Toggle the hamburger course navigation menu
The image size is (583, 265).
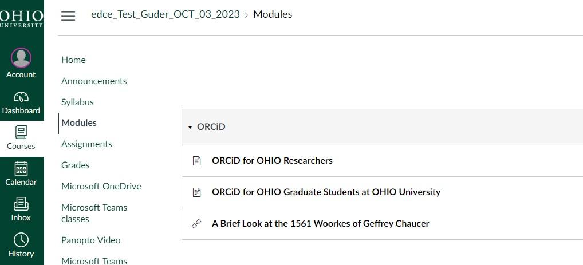click(x=68, y=16)
